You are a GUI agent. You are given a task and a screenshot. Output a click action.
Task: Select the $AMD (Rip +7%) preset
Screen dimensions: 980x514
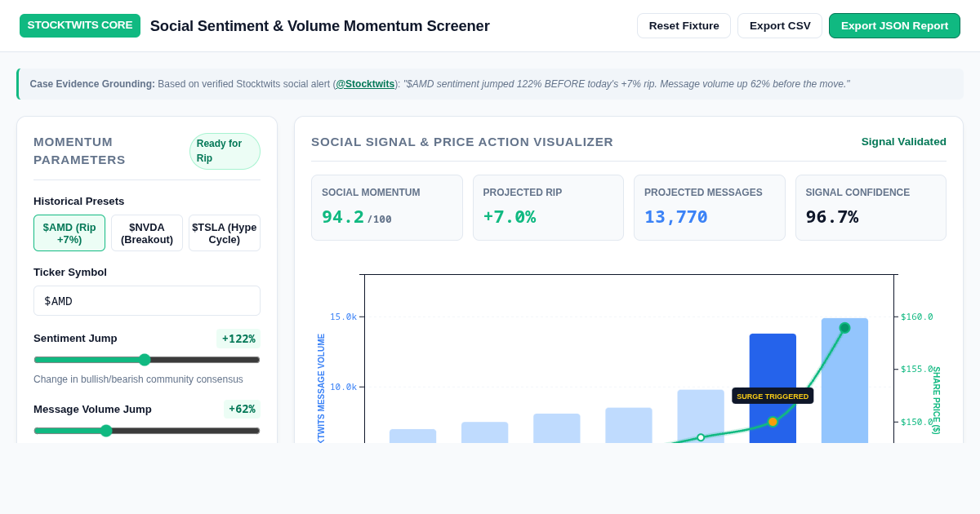(69, 233)
